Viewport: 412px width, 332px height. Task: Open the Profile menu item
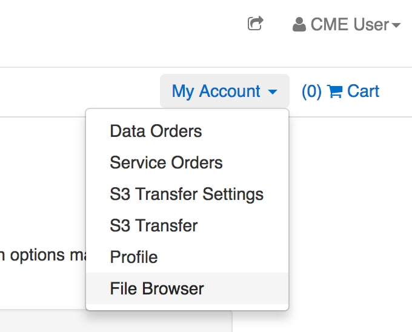coord(134,257)
